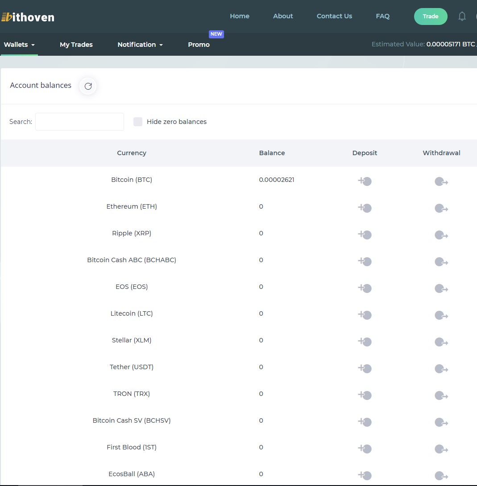The width and height of the screenshot is (477, 486).
Task: Click the Bitcoin (BTC) deposit icon
Action: click(x=365, y=181)
